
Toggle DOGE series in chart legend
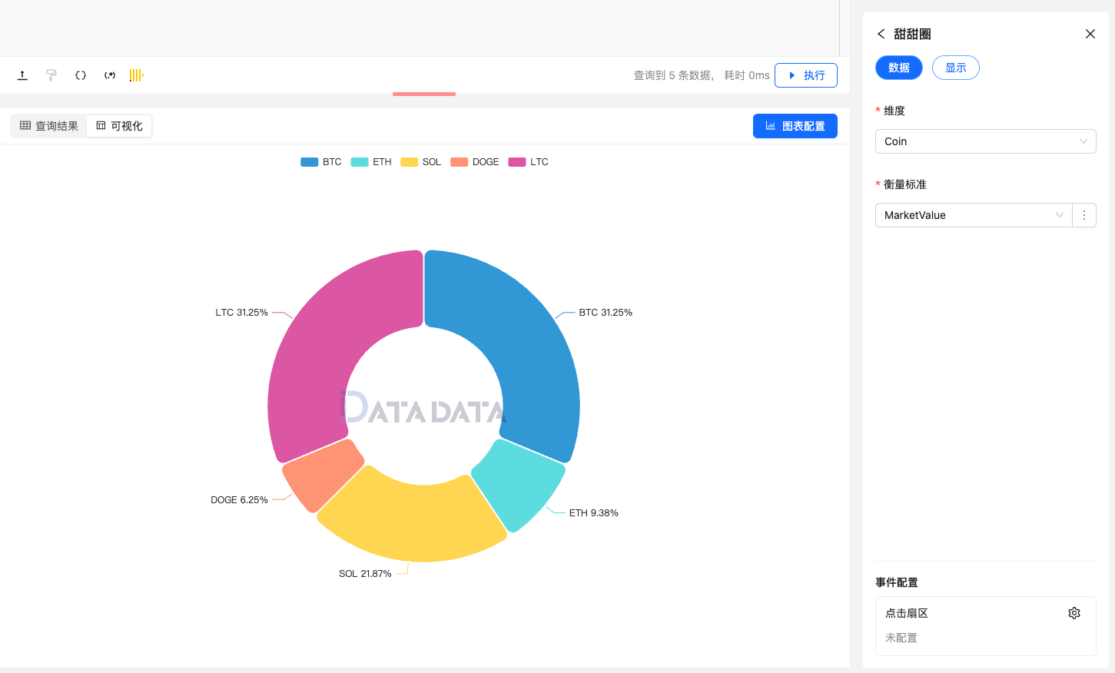pyautogui.click(x=475, y=162)
